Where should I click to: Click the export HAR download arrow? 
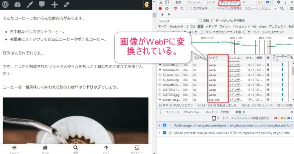(169, 15)
